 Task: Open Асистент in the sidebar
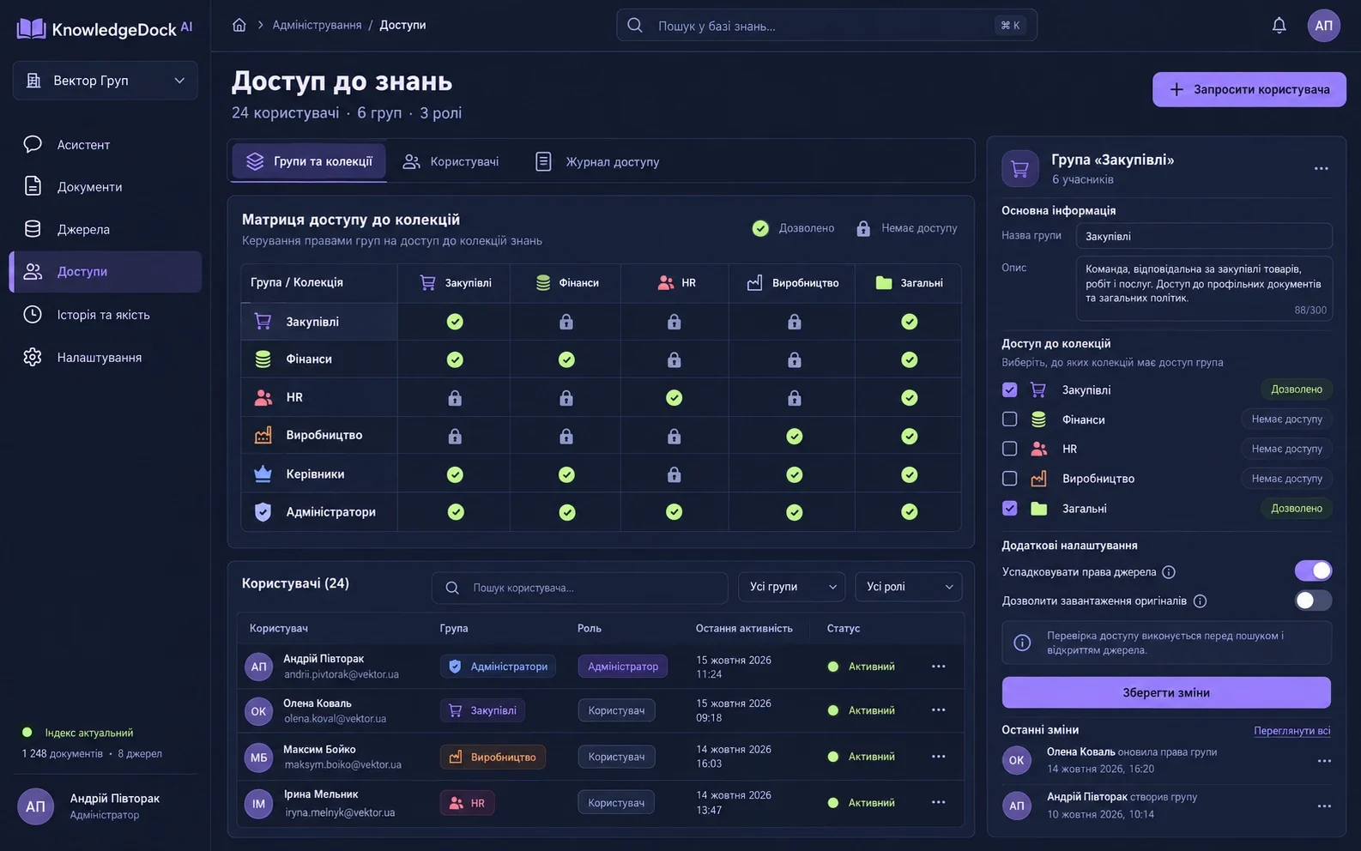point(106,144)
